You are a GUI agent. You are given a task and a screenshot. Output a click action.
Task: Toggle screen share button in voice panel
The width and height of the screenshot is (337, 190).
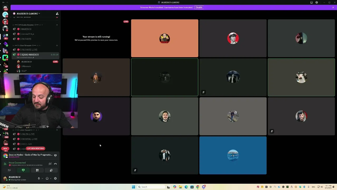pos(23,170)
